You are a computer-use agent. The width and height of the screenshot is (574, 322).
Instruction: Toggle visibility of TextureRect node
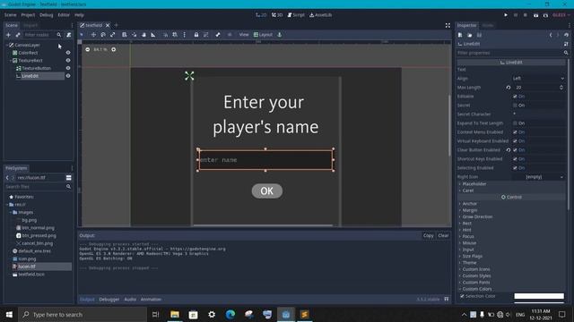pos(68,60)
